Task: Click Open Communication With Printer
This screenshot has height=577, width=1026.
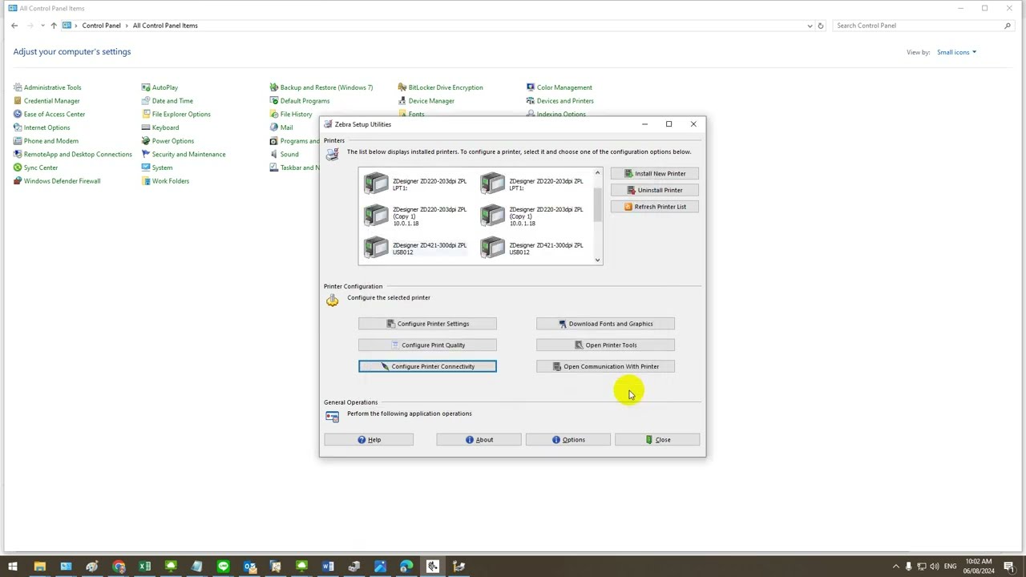Action: pyautogui.click(x=605, y=366)
